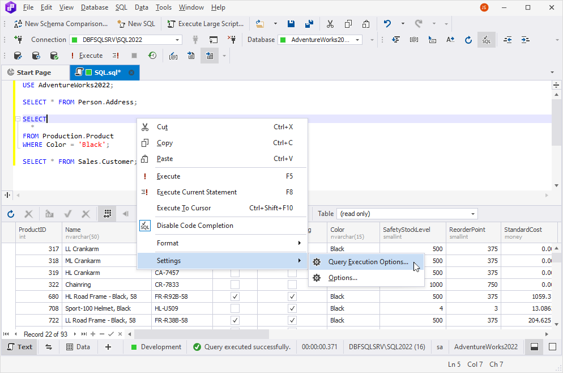Toggle the first checkbox in CR-7833 row
Image resolution: width=563 pixels, height=373 pixels.
pos(235,285)
